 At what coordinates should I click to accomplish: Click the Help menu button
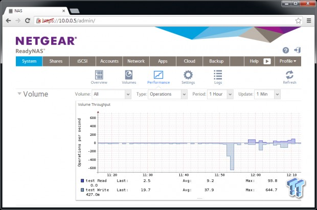pyautogui.click(x=254, y=61)
